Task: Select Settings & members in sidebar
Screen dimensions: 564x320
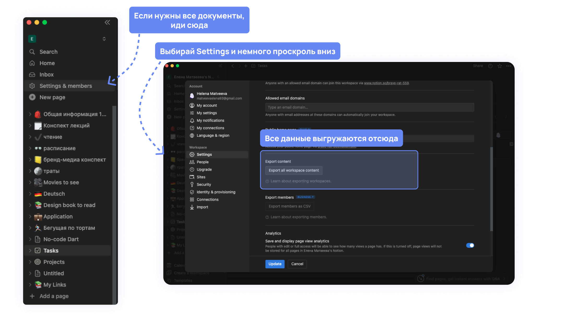Action: click(66, 86)
